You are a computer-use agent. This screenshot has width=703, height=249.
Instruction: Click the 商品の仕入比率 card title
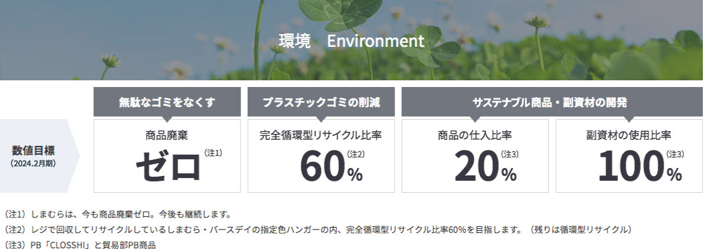475,135
